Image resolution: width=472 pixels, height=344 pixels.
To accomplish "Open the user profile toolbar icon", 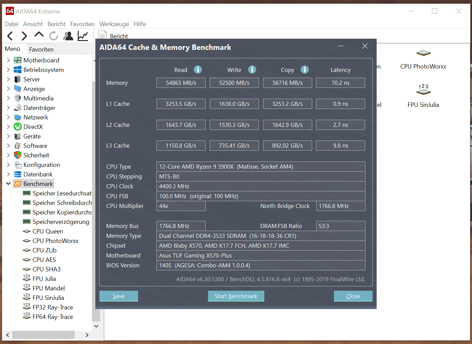I will point(68,36).
